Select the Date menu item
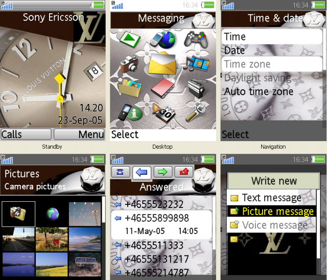Viewport: 327px width, 280px height. [x=272, y=51]
